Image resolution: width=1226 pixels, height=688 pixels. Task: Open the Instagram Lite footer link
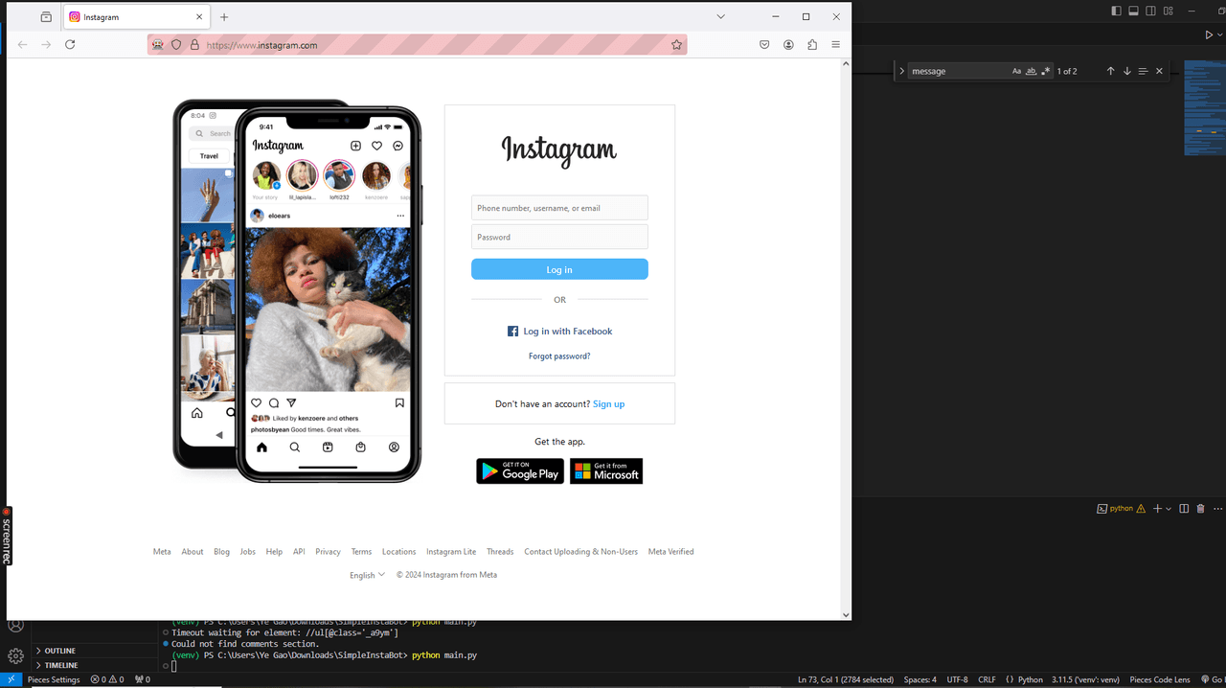click(451, 552)
